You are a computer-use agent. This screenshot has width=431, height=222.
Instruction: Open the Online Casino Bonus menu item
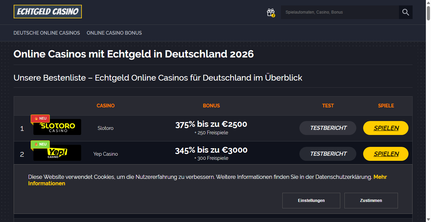click(114, 33)
